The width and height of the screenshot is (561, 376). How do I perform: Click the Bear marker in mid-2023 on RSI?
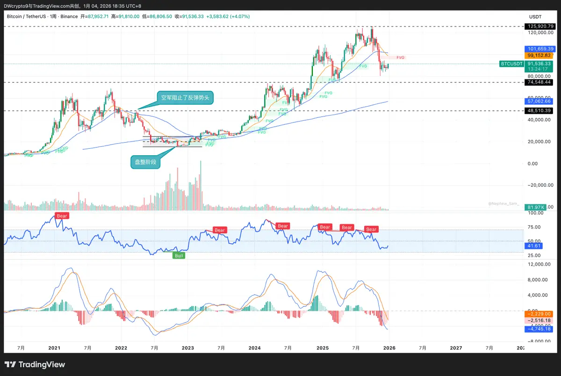pyautogui.click(x=219, y=230)
